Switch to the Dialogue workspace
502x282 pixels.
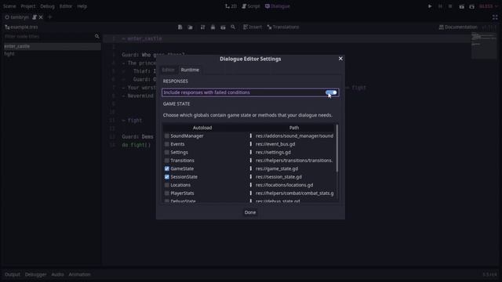click(278, 6)
